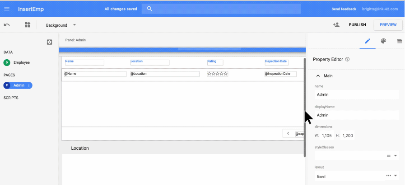This screenshot has height=185, width=405.
Task: Collapse the Main properties section
Action: [x=318, y=76]
